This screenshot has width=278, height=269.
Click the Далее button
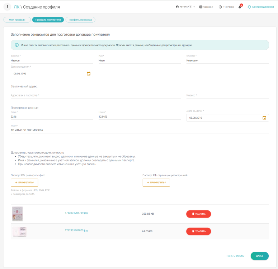259,256
